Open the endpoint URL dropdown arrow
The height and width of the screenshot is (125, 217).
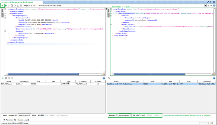point(206,5)
